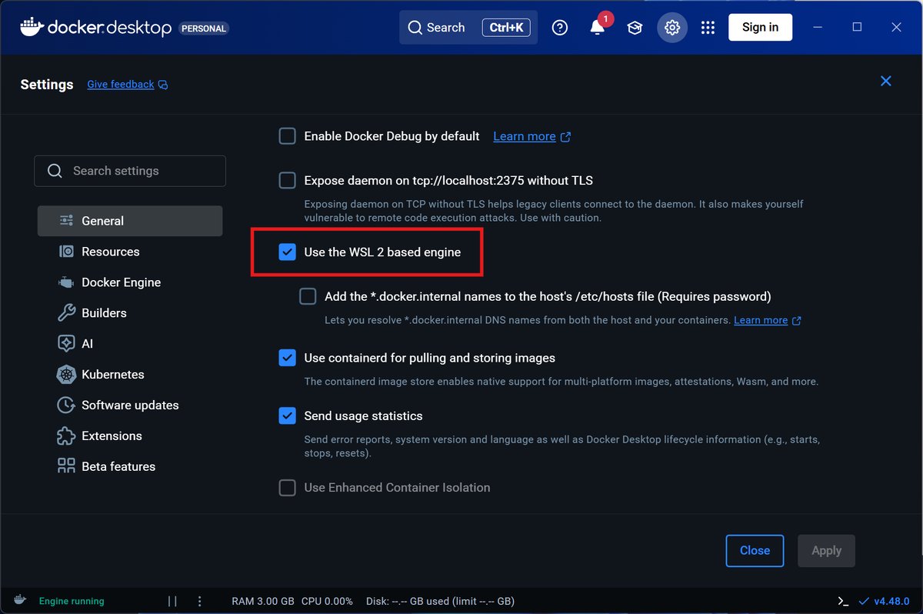
Task: Open the apps grid icon
Action: 708,28
